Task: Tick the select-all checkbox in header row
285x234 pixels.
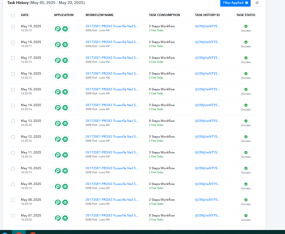Action: pos(13,16)
